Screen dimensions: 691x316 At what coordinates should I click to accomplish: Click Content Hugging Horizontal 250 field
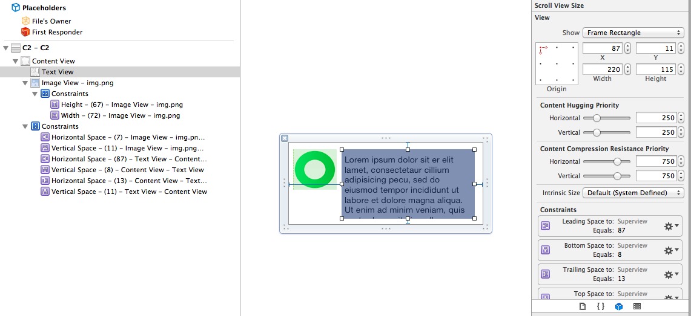click(x=656, y=118)
